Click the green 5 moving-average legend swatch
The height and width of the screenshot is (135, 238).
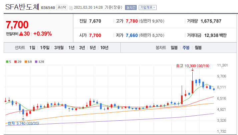7,62
